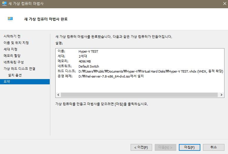Click the 마침(F) finish button
Viewport: 228px width, 154px height.
point(189,148)
